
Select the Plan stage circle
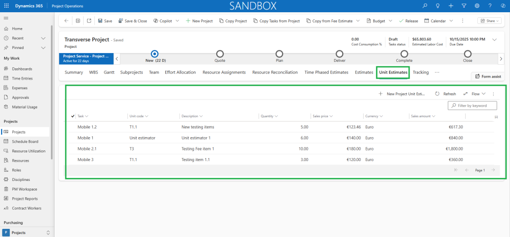point(279,54)
